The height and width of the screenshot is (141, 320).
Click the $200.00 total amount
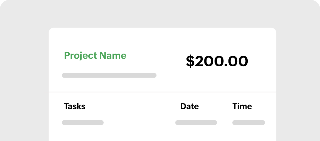(217, 61)
